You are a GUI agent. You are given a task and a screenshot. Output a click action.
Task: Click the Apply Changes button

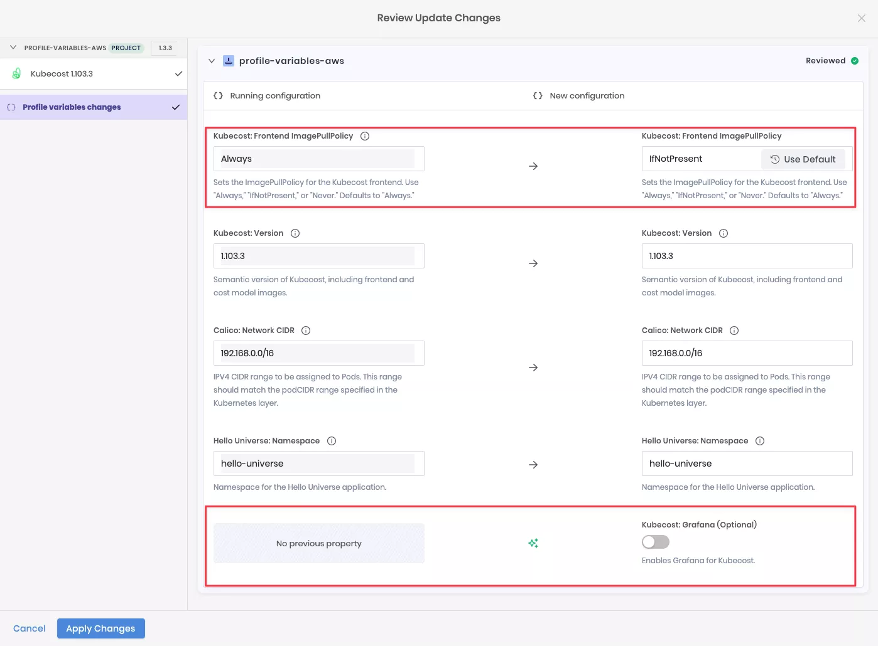[101, 628]
